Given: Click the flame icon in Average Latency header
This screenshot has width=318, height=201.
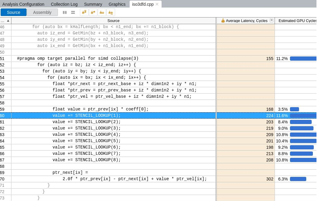Looking at the screenshot, I should [223, 21].
